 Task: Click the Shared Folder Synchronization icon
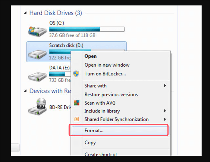pos(76,119)
